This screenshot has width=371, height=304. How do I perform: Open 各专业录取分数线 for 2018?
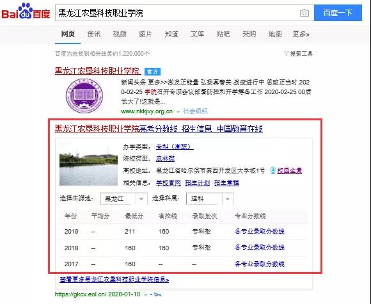tap(259, 248)
